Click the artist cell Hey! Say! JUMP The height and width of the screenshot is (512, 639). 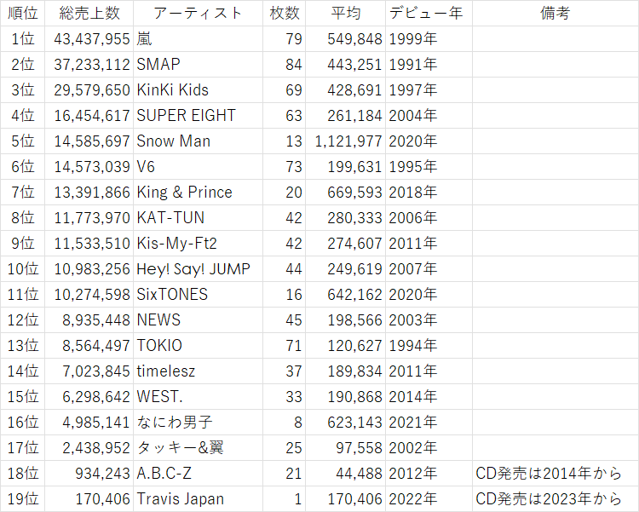click(198, 269)
